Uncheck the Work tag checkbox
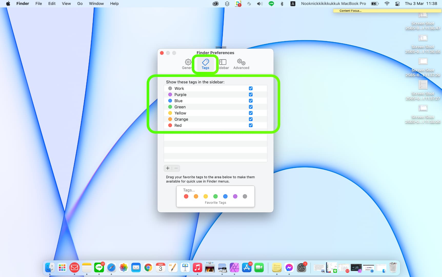 250,88
